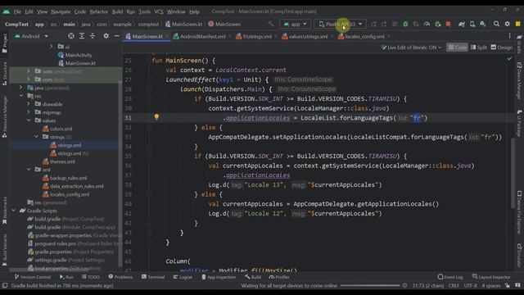
Task: Expand the mipmap folder
Action: (x=29, y=112)
